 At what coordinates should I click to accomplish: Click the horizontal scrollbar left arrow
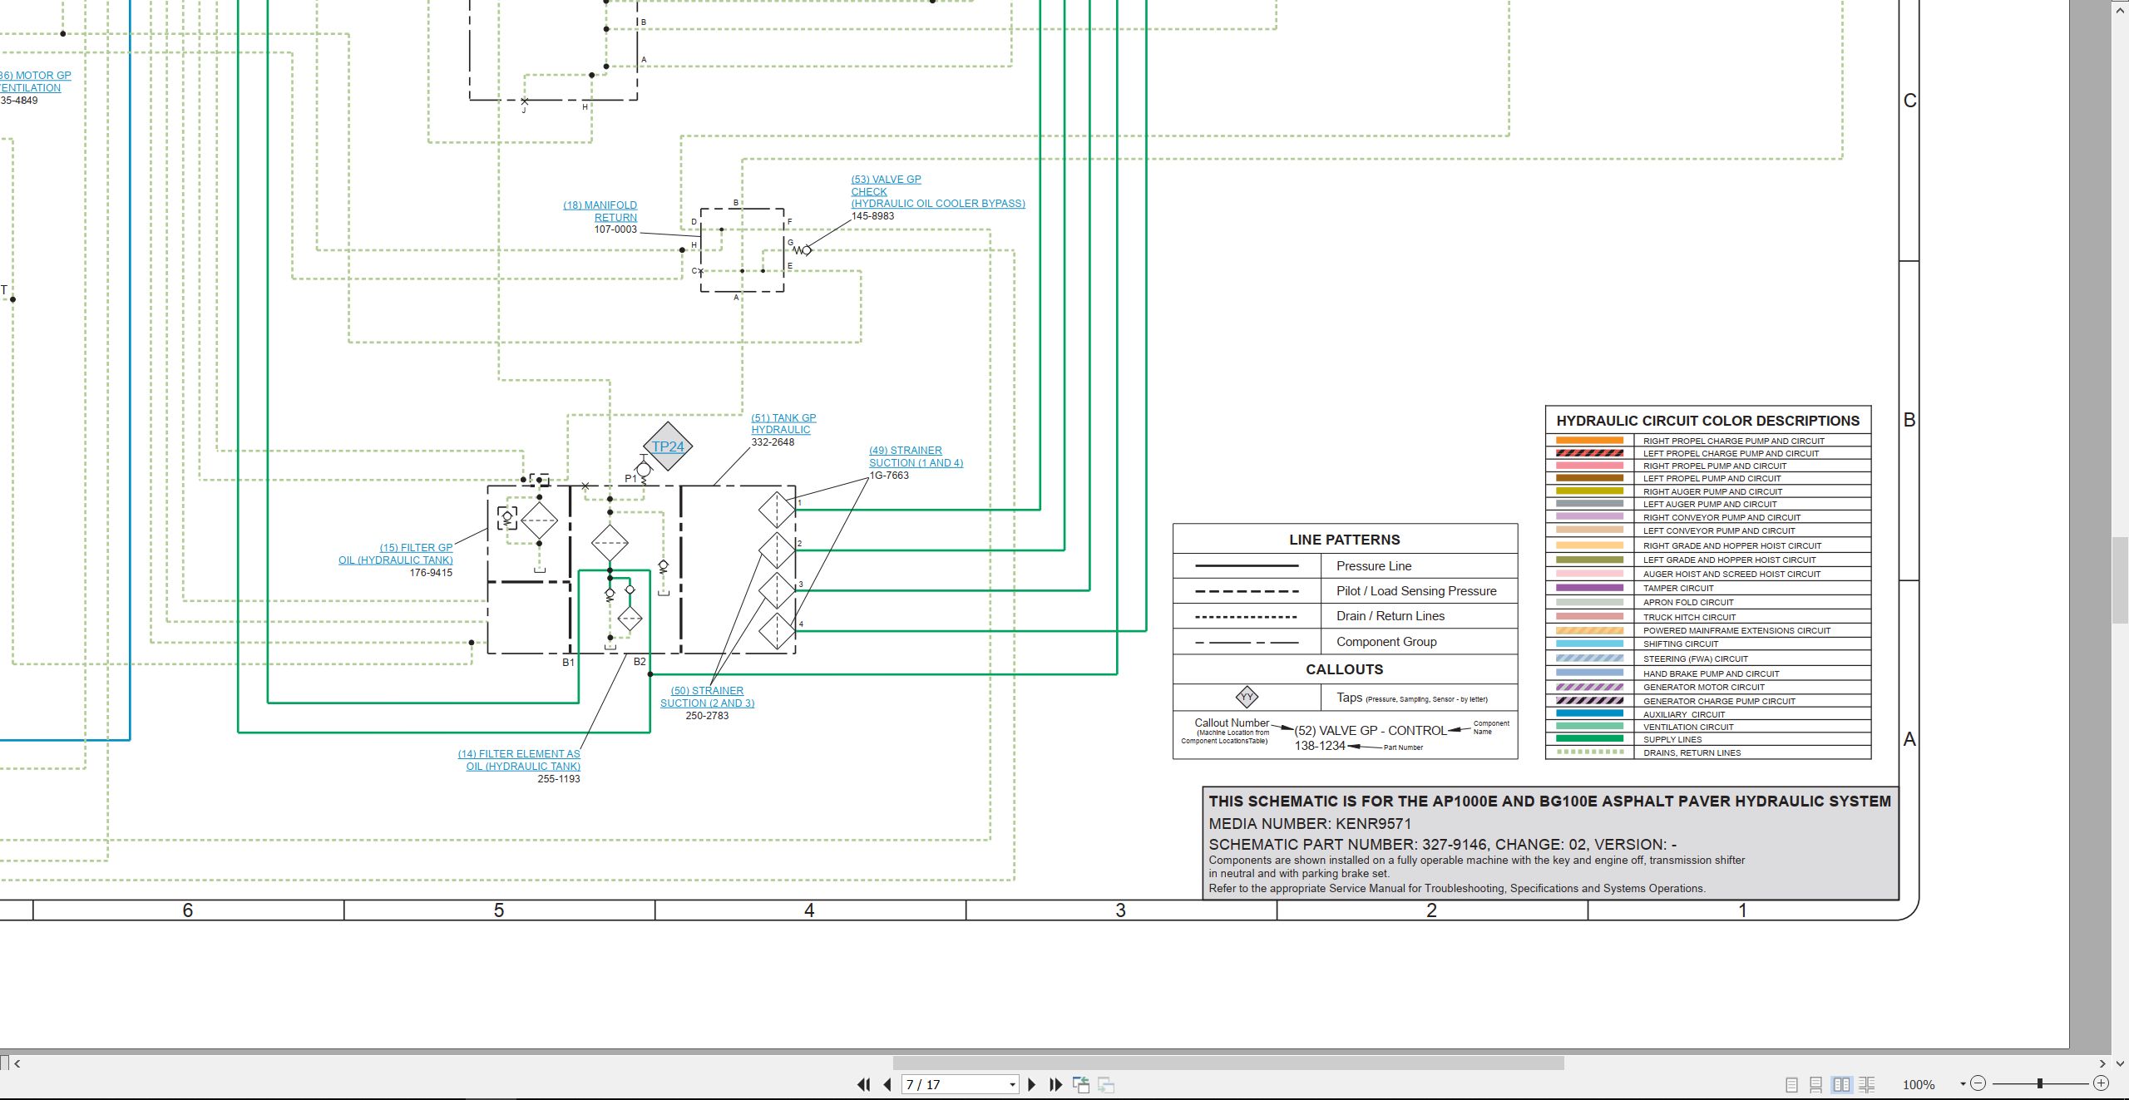click(17, 1063)
